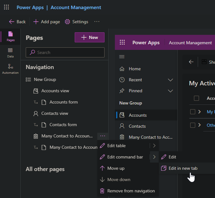Click the Contacts view person icon

pos(36,114)
